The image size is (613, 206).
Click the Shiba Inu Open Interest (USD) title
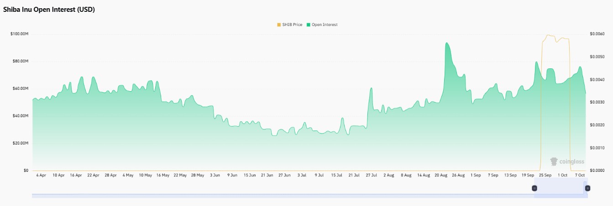(49, 10)
